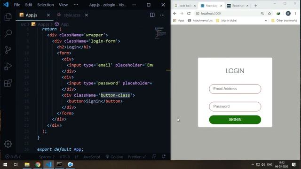The width and height of the screenshot is (301, 169).
Task: Switch to the style.scss tab
Action: point(72,15)
